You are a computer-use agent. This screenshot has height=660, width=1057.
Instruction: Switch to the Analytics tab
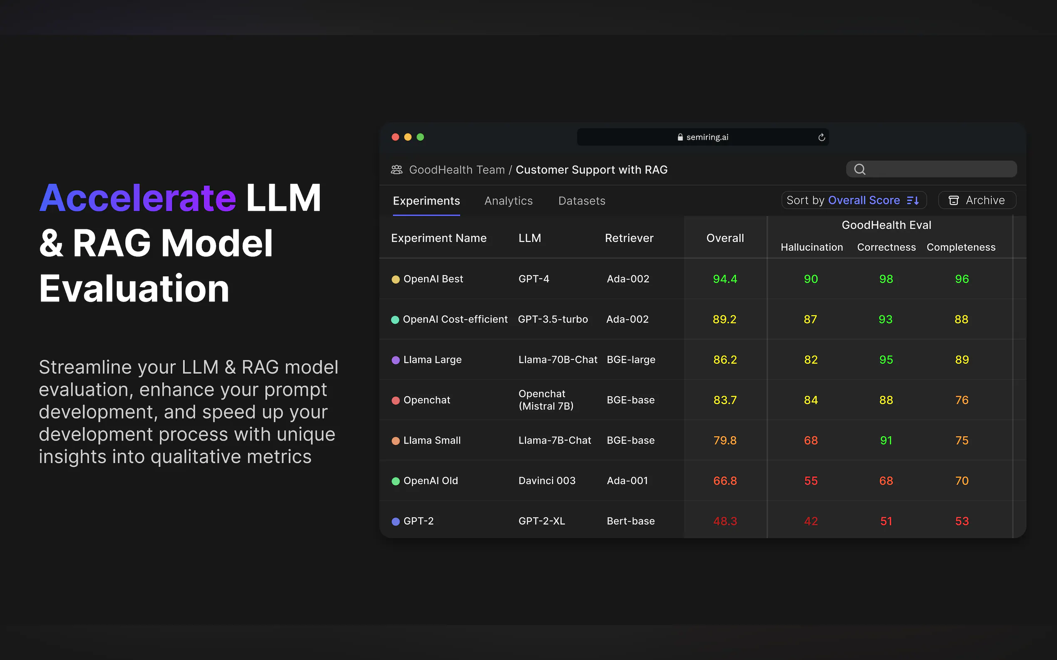pyautogui.click(x=508, y=201)
